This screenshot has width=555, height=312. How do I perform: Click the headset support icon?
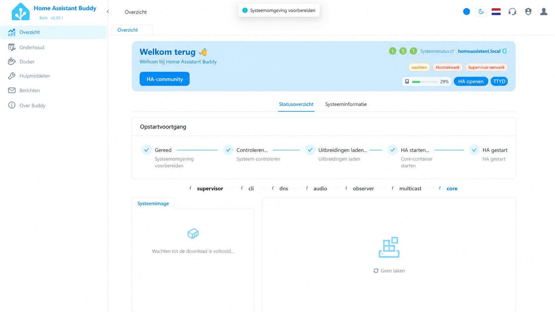(x=512, y=12)
